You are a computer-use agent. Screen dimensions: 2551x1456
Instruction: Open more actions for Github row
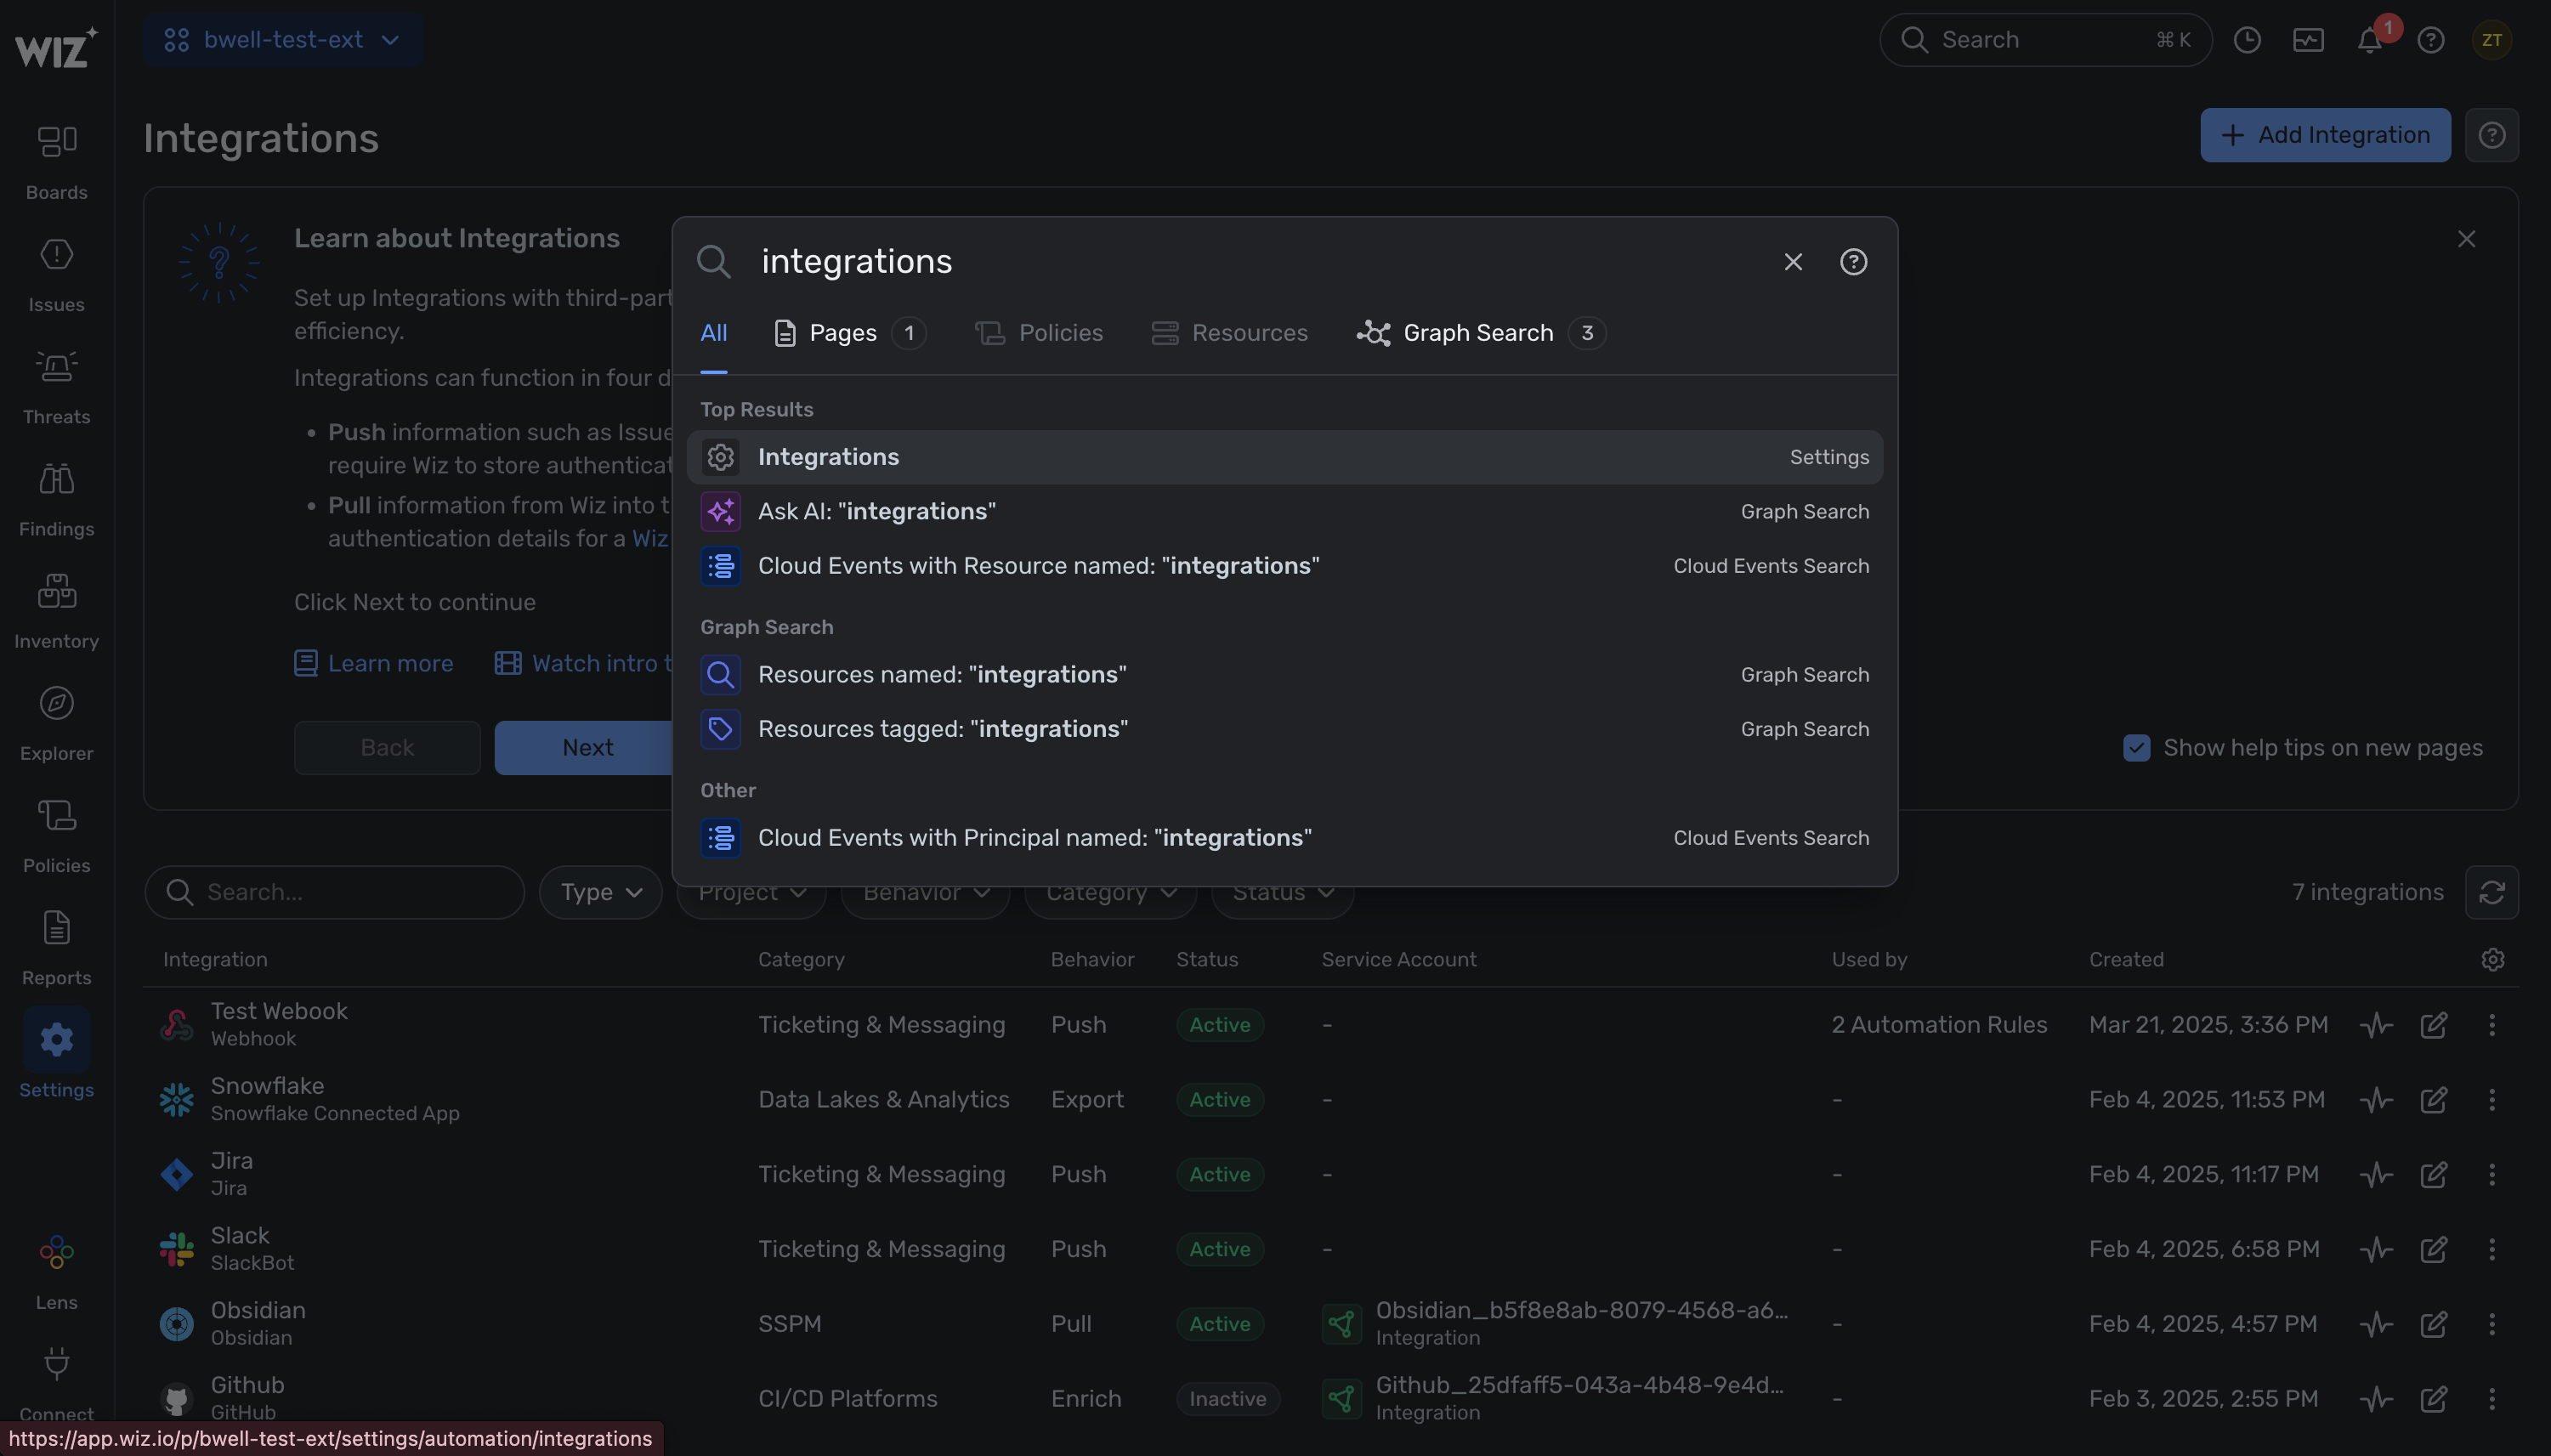click(2491, 1398)
